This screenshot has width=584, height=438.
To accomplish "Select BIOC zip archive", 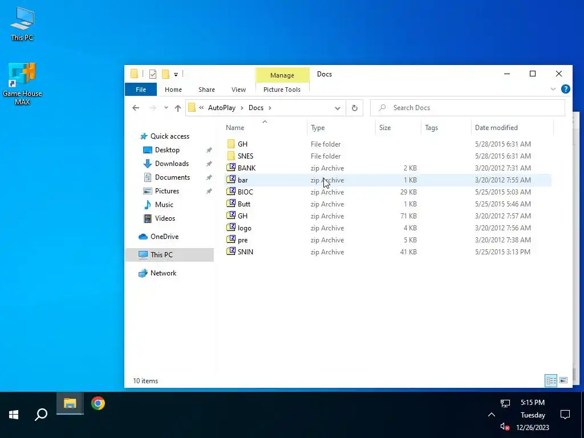I will point(388,192).
